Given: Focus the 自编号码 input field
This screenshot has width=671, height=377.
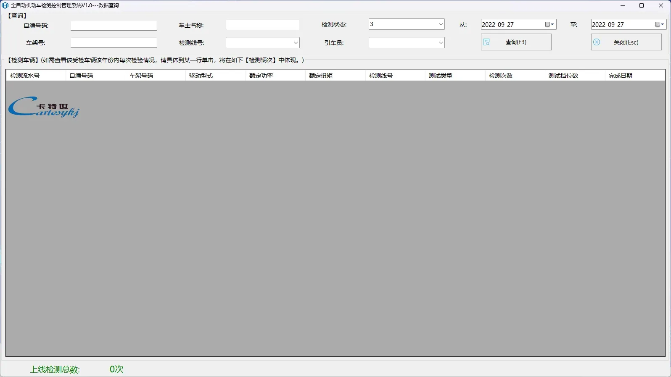Looking at the screenshot, I should coord(114,26).
